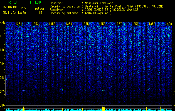Click location text Ogata-vill. Akita-Pref. JAPAN
Viewport: 175px width, 111px height.
point(109,6)
